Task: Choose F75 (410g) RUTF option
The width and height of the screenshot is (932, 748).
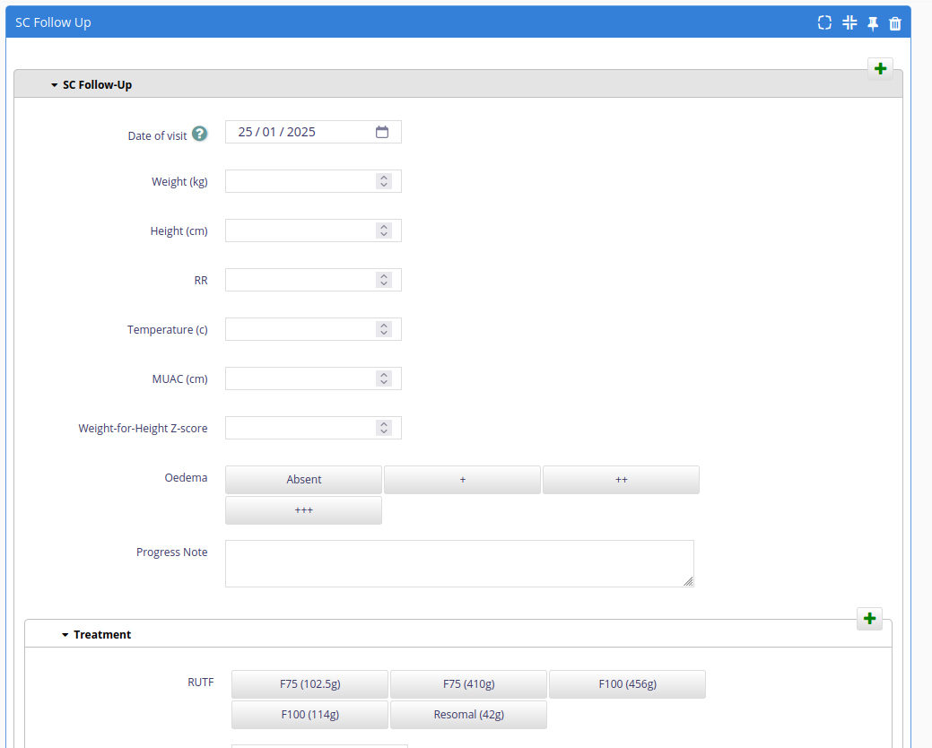Action: [468, 683]
